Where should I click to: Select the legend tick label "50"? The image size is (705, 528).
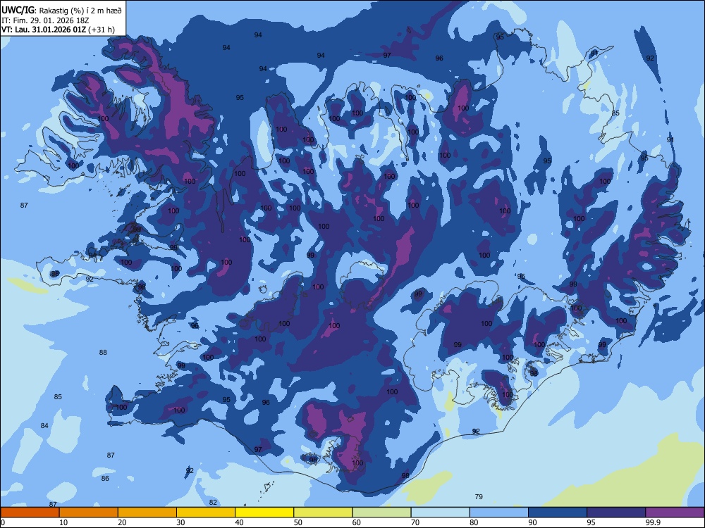click(x=298, y=522)
